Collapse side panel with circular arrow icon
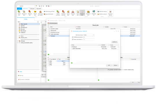This screenshot has height=108, width=156. click(x=38, y=22)
